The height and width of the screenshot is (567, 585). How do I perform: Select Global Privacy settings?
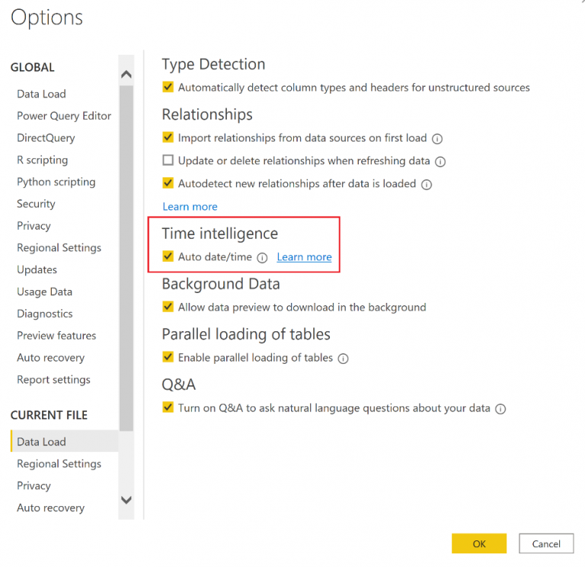34,226
